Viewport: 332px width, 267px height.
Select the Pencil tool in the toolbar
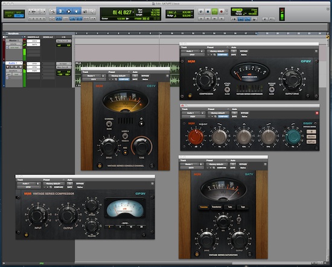click(93, 11)
